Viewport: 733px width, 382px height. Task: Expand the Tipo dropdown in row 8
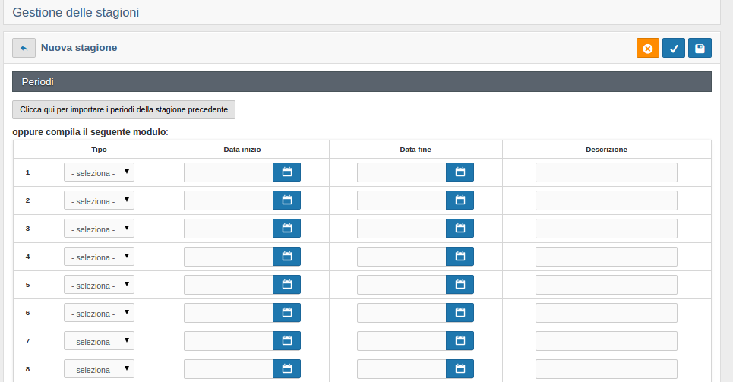[x=99, y=368]
